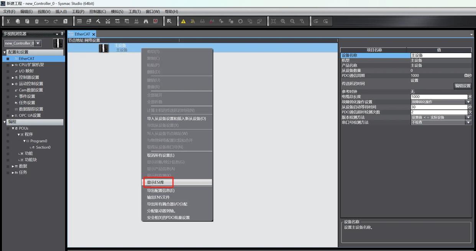This screenshot has height=251, width=476.
Task: Click the yellow warning triangle icon
Action: click(183, 21)
